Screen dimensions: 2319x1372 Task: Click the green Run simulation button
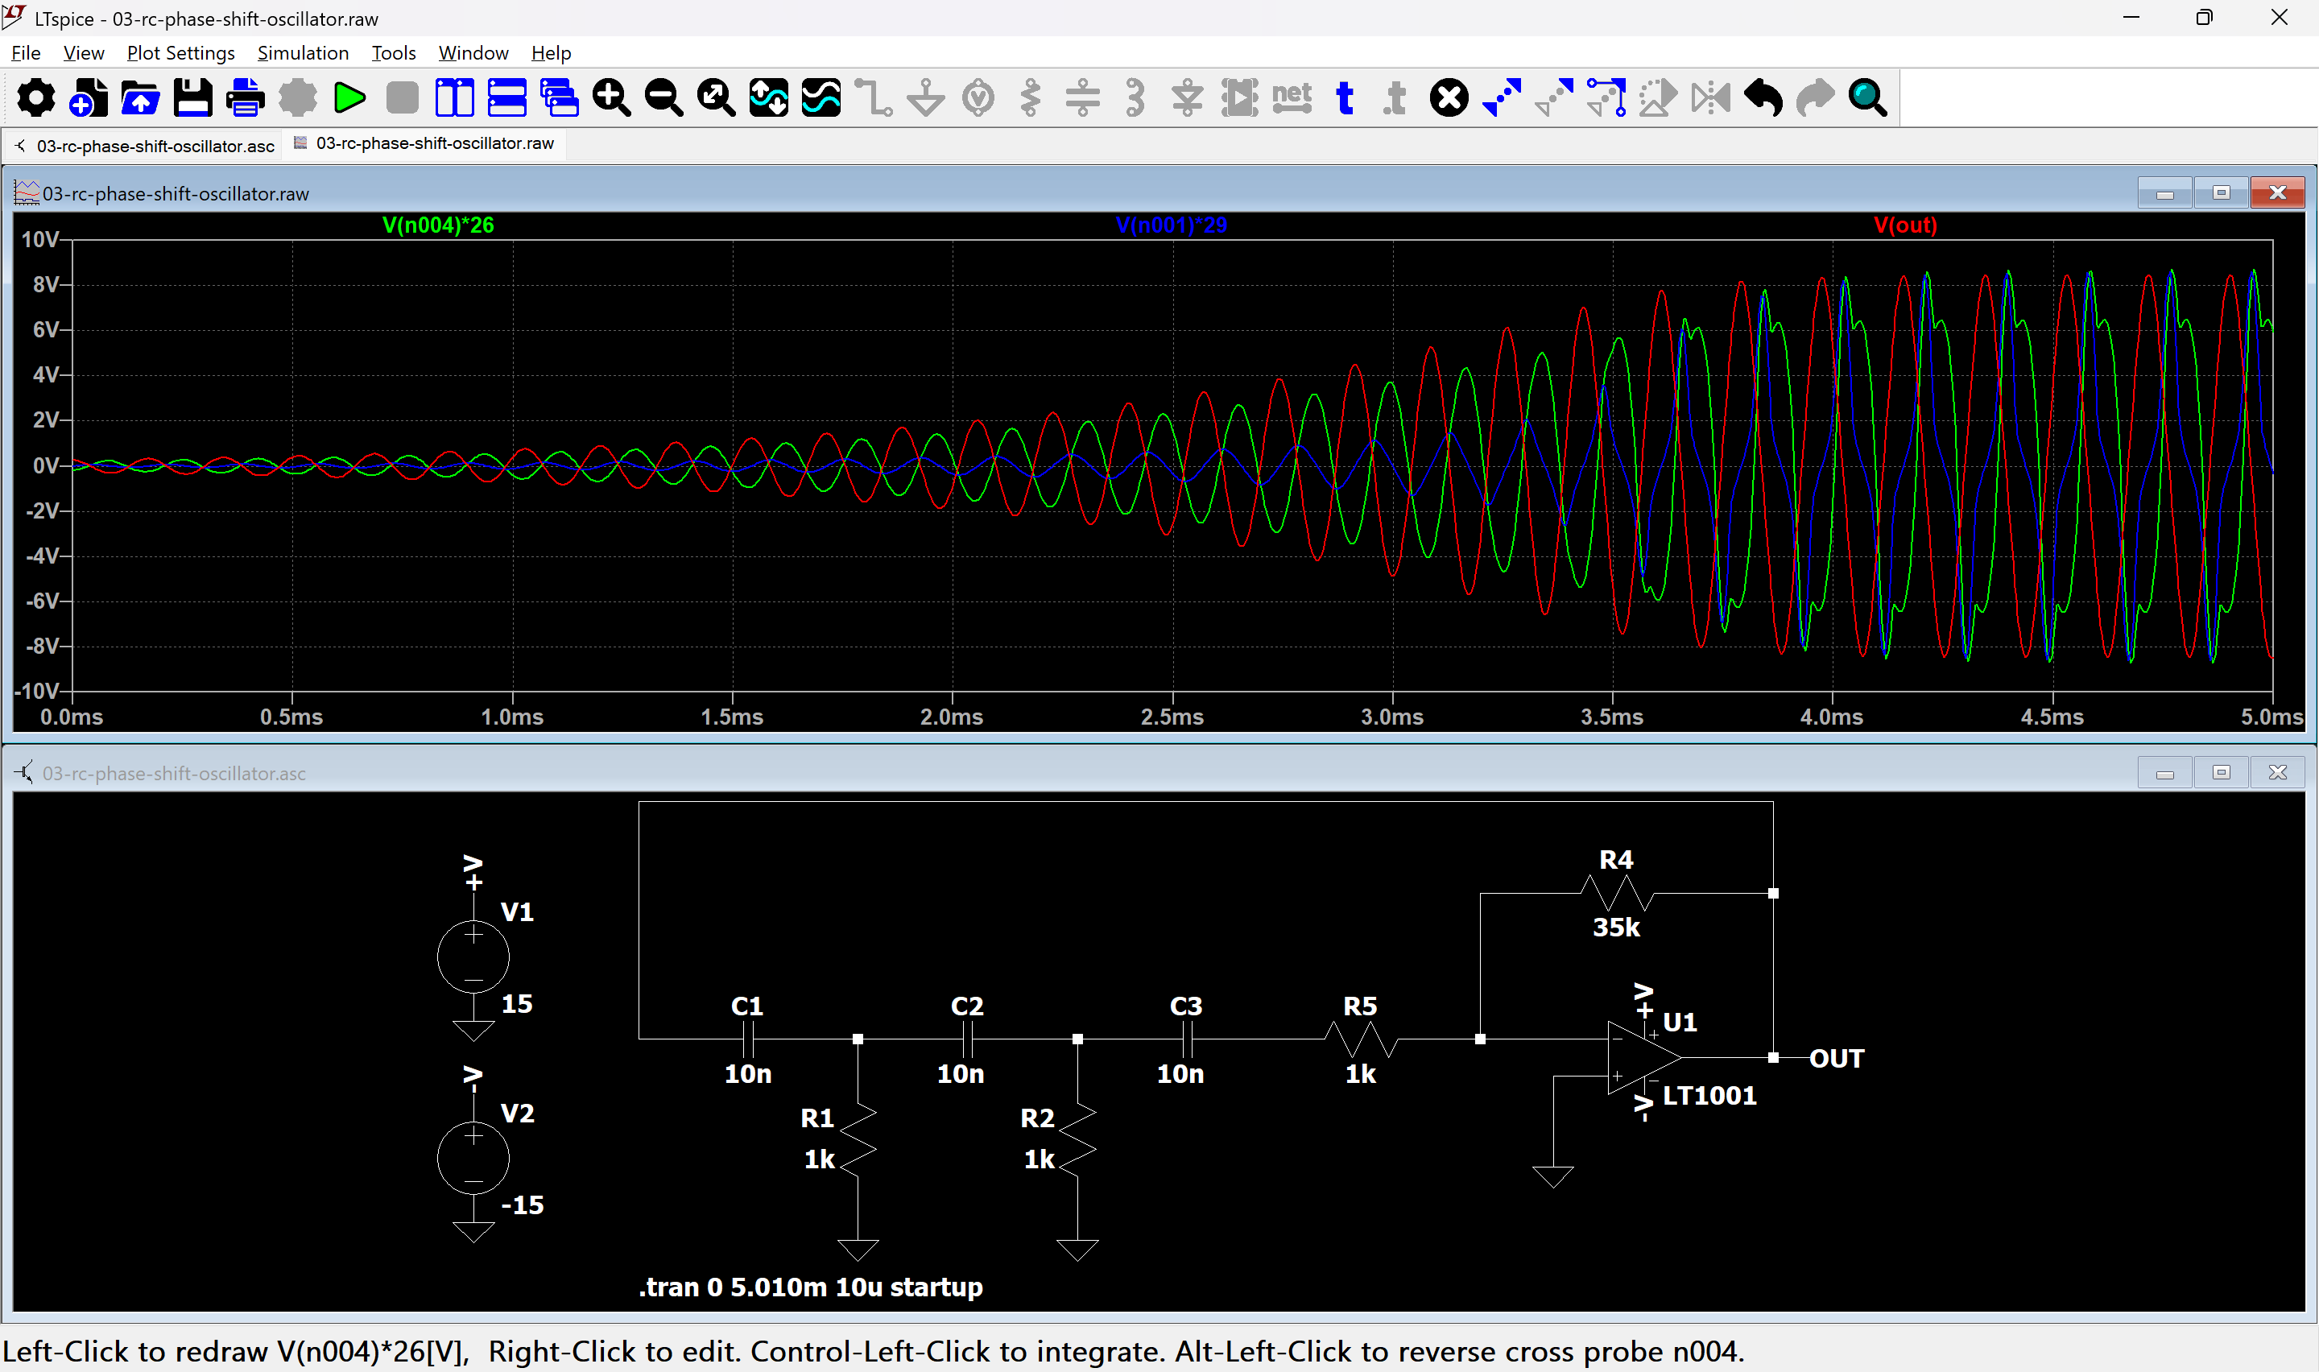[x=349, y=98]
